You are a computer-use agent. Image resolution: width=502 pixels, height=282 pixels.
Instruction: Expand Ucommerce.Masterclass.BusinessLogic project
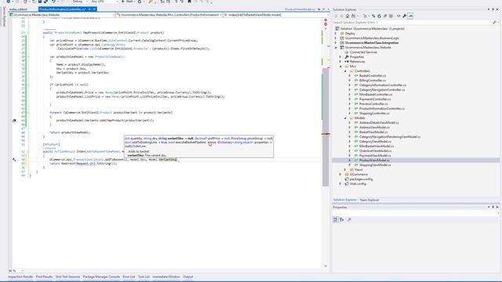(x=336, y=38)
